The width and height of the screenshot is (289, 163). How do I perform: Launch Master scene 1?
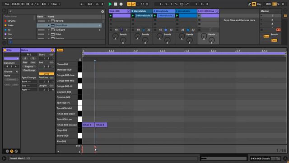(261, 16)
